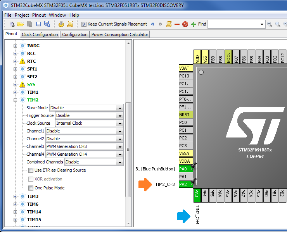
Task: Click the RTC warning triangle icon
Action: click(x=22, y=61)
